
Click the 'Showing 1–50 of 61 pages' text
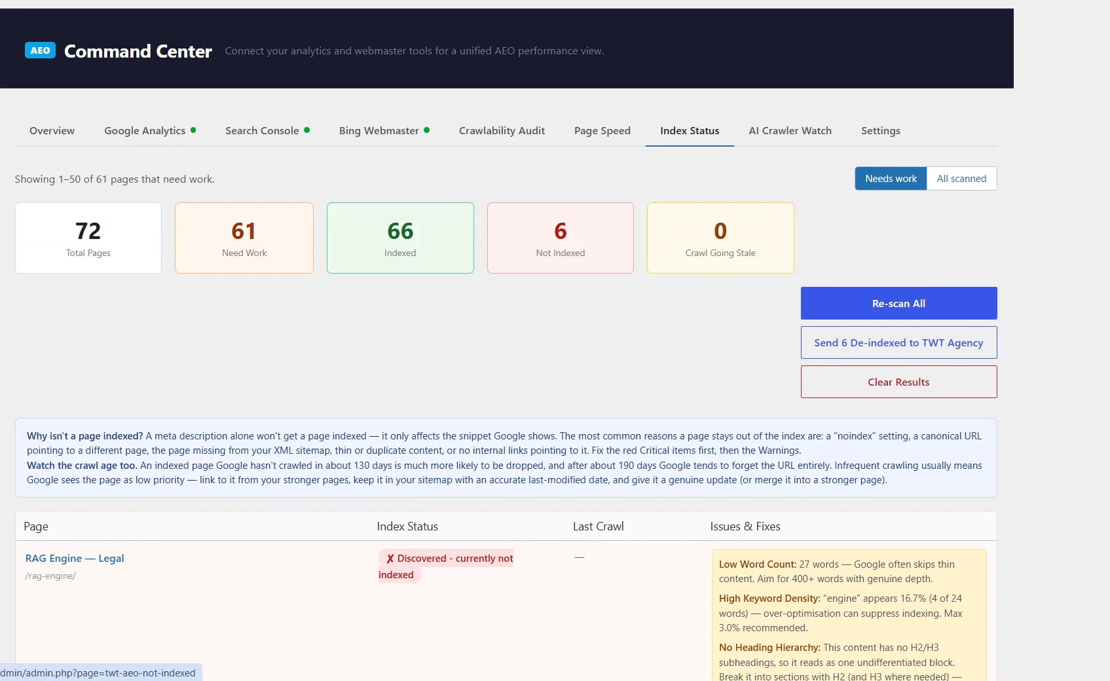click(x=115, y=179)
